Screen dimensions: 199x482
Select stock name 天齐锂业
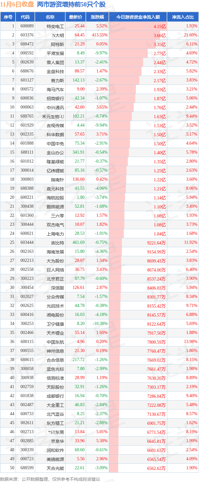(55, 333)
